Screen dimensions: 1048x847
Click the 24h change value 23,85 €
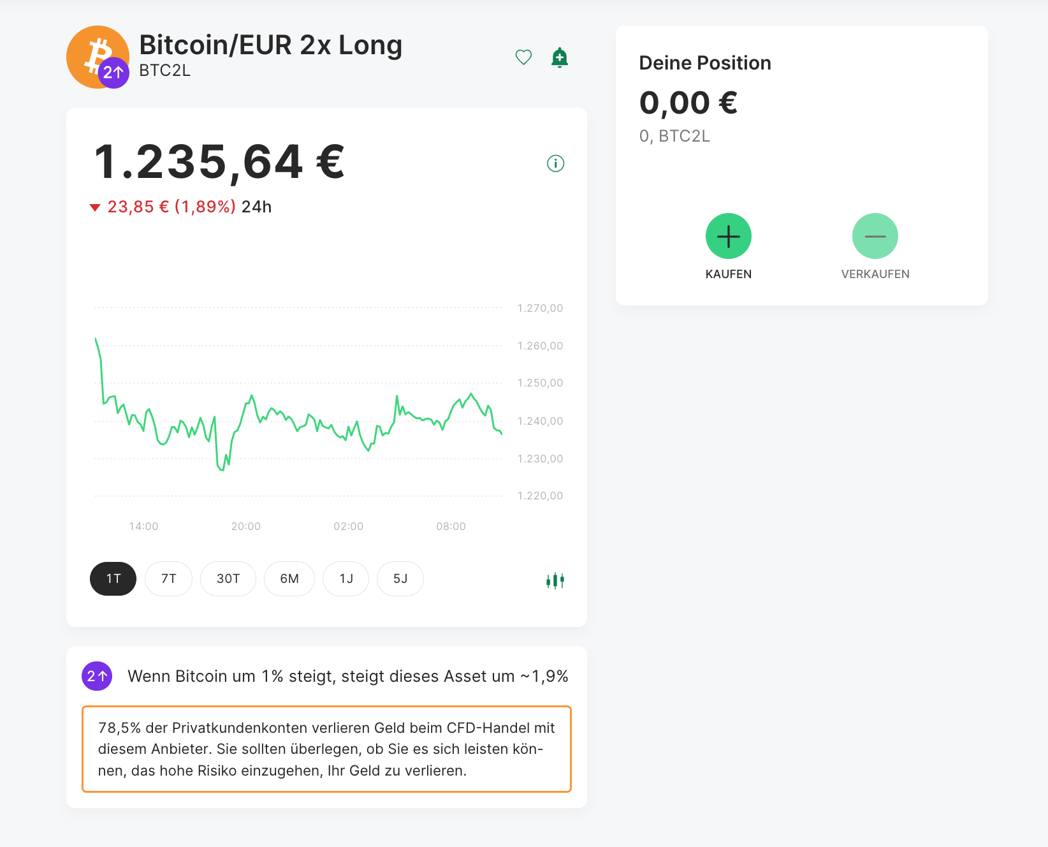click(x=138, y=207)
